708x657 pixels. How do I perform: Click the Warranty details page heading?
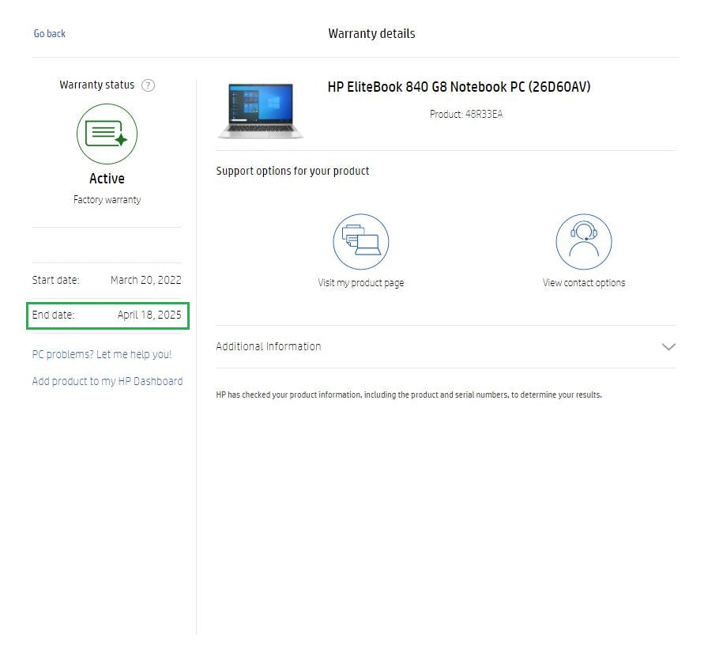pos(371,34)
